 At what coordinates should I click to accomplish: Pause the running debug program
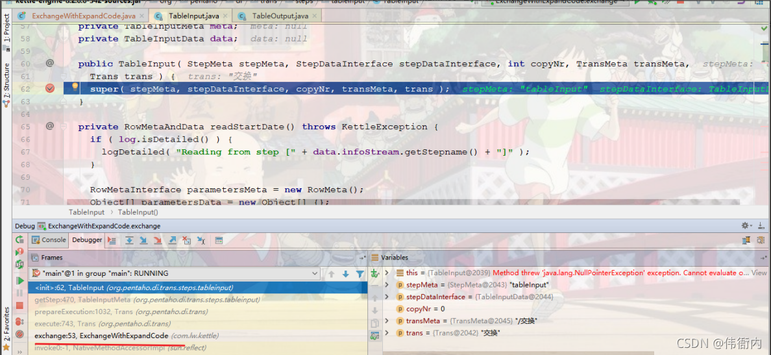click(x=19, y=293)
